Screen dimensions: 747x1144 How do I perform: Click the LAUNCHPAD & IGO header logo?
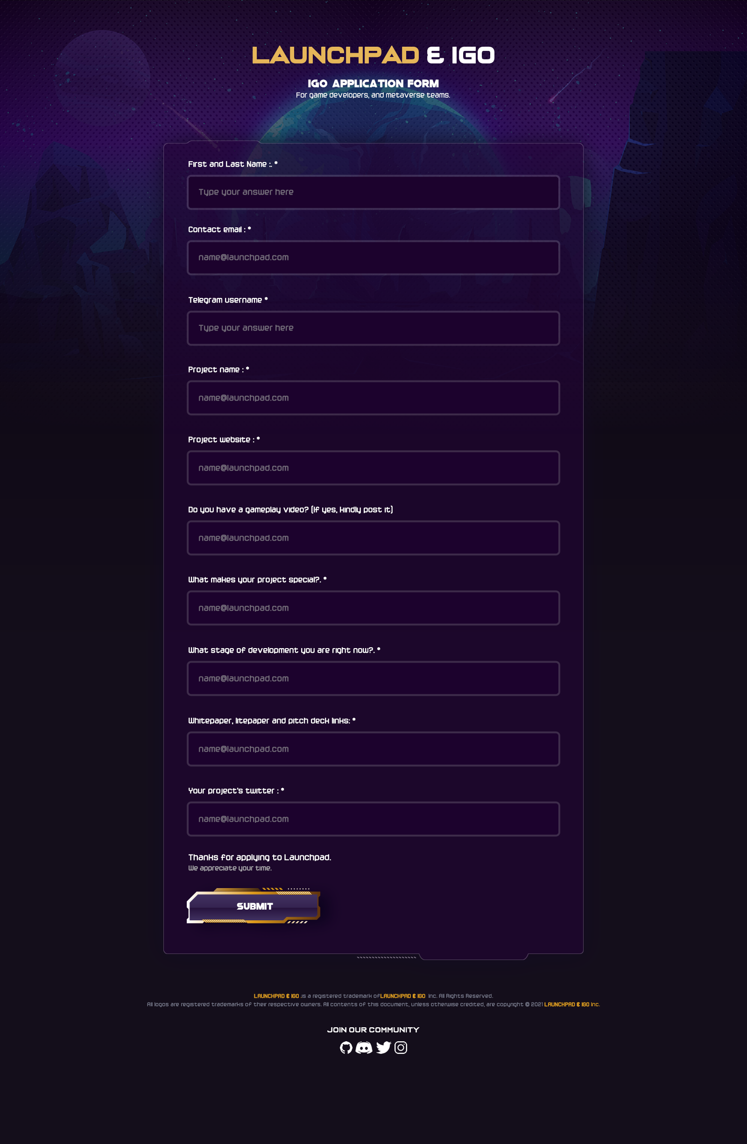point(373,55)
